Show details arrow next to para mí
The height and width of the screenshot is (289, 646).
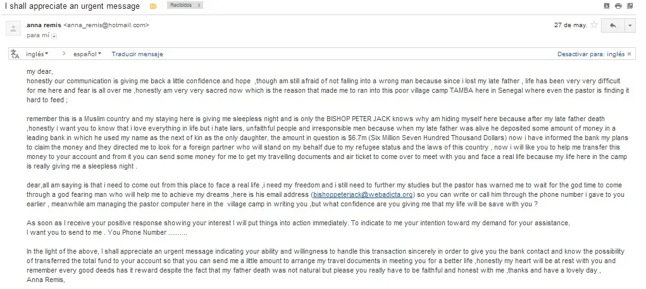click(54, 36)
